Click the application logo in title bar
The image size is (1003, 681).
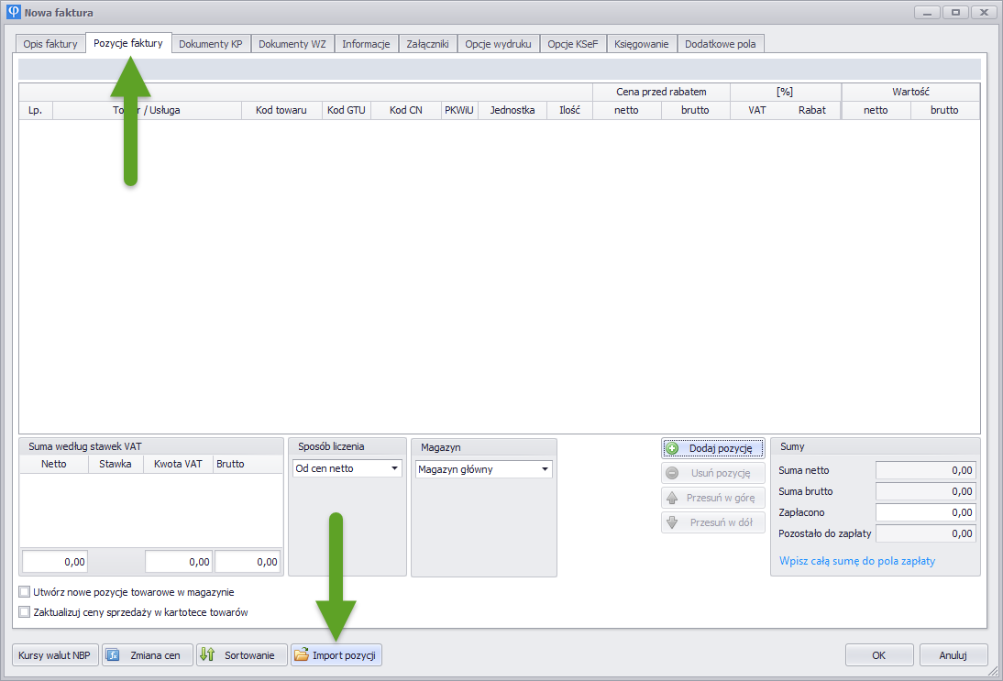pyautogui.click(x=13, y=13)
